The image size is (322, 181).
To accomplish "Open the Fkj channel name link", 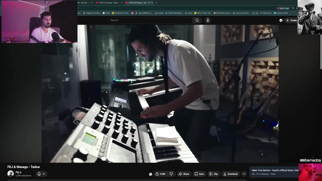I will click(17, 172).
